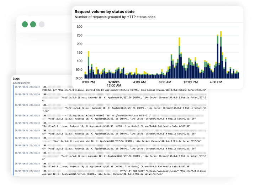Select the GET /styles-WE5Q7ACF.css log entry
The width and height of the screenshot is (255, 188).
[107, 116]
